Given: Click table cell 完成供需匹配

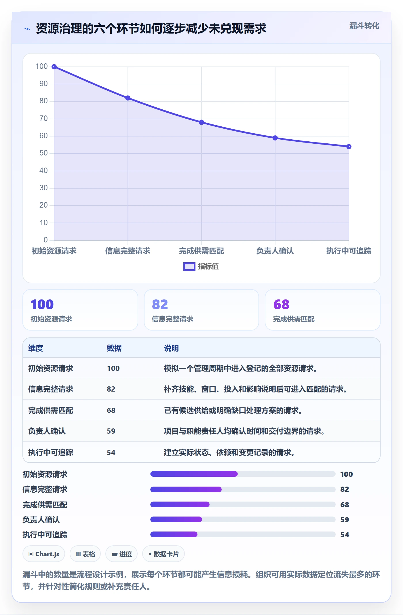Looking at the screenshot, I should click(51, 410).
